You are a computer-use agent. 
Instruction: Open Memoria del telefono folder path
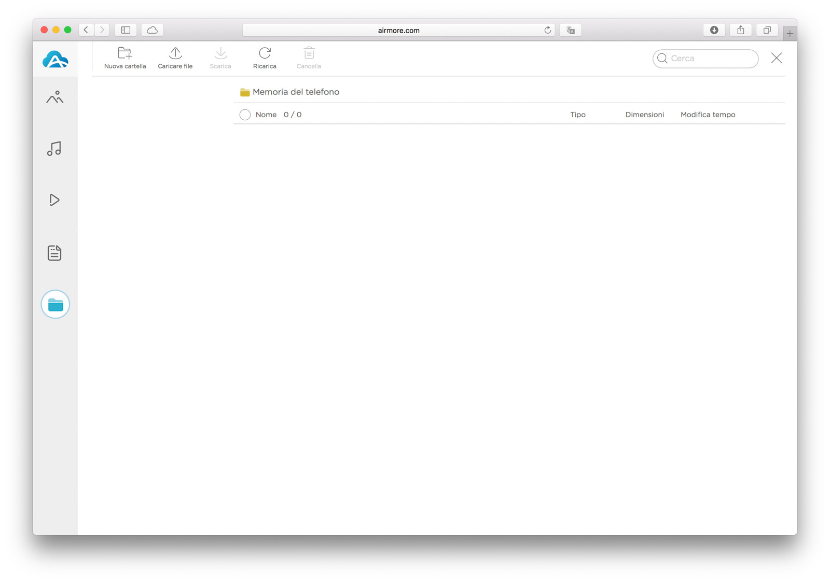pos(290,92)
